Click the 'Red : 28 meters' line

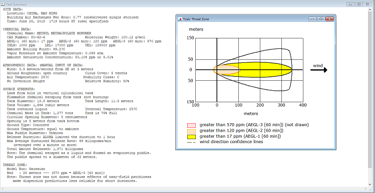coord(56,173)
